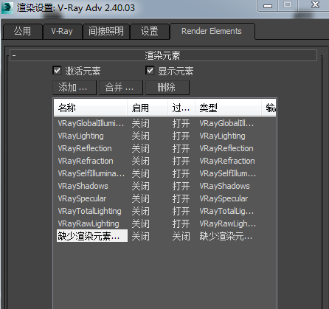Select the VRaySelfIllumina... name entry
This screenshot has width=329, height=309.
pos(91,173)
